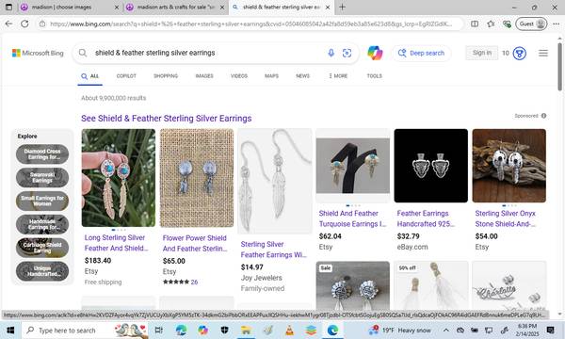This screenshot has height=339, width=565.
Task: Click the Microsoft Rewards trophy icon
Action: click(519, 54)
